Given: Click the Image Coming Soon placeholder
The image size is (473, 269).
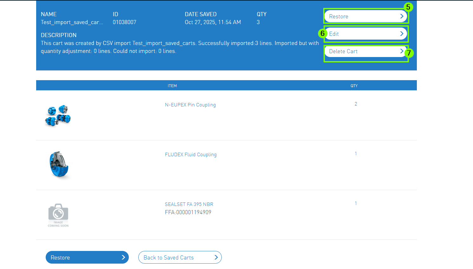Looking at the screenshot, I should 58,215.
